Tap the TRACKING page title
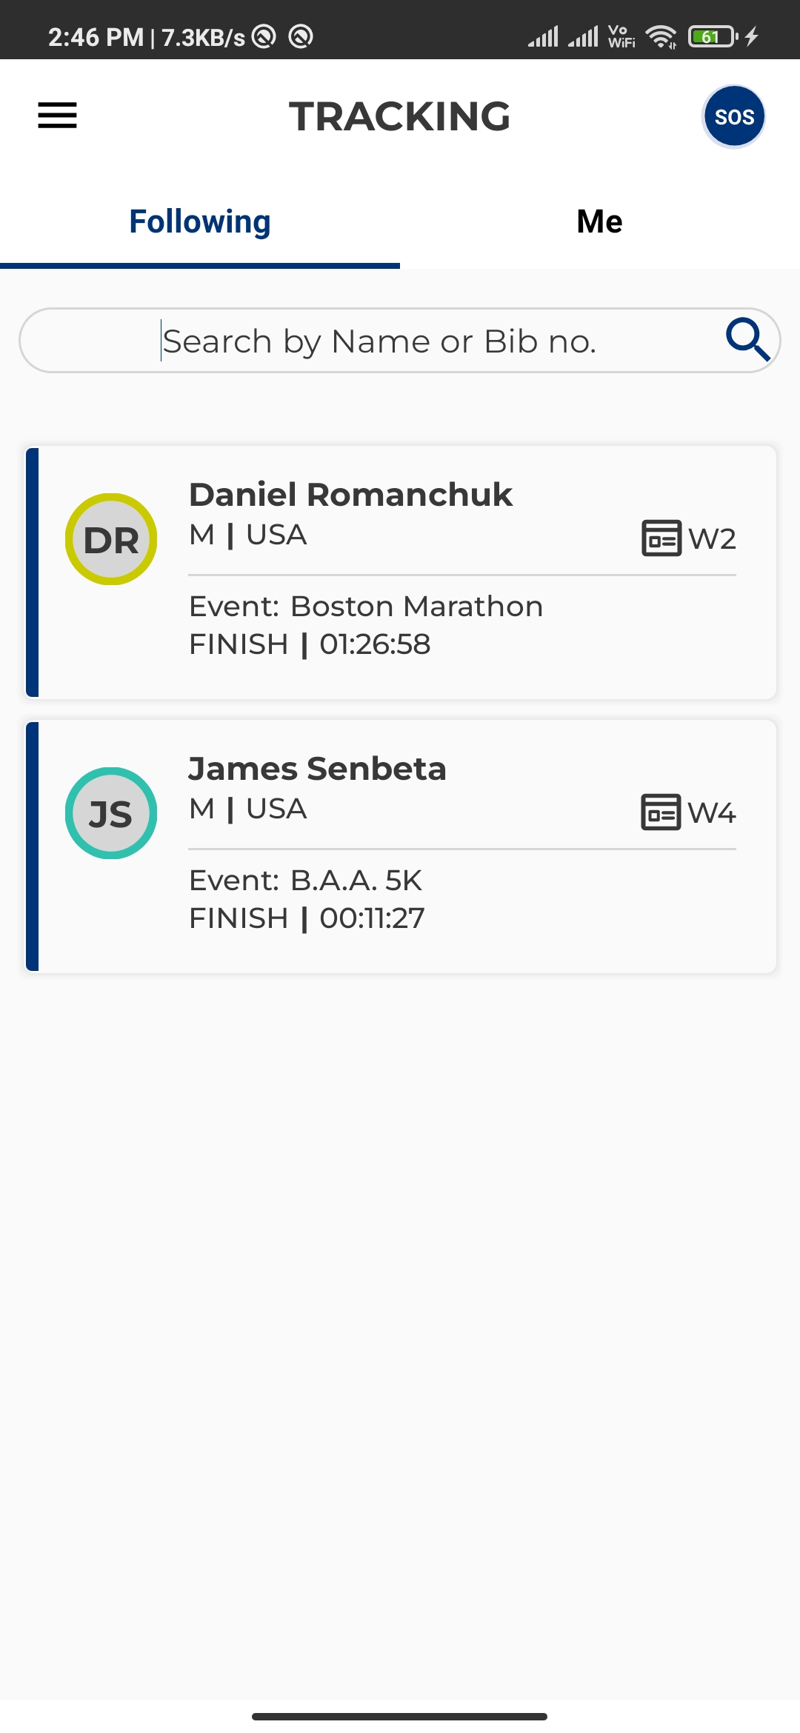Viewport: 800px width, 1733px height. [x=400, y=116]
